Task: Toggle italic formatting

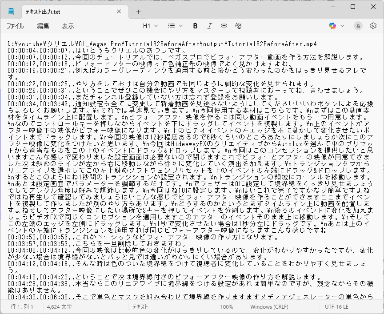Action: pyautogui.click(x=209, y=26)
